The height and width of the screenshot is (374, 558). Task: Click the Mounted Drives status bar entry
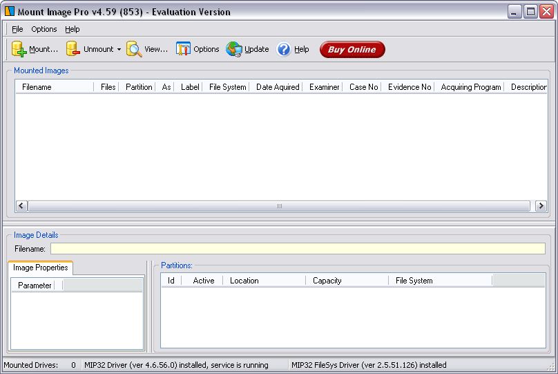pyautogui.click(x=39, y=365)
